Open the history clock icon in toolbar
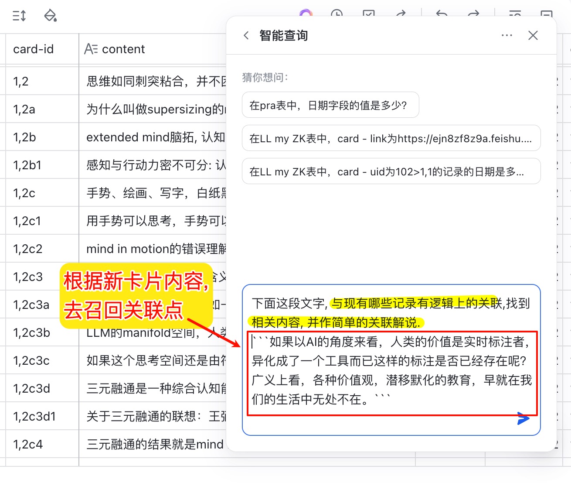Image resolution: width=571 pixels, height=486 pixels. tap(336, 14)
